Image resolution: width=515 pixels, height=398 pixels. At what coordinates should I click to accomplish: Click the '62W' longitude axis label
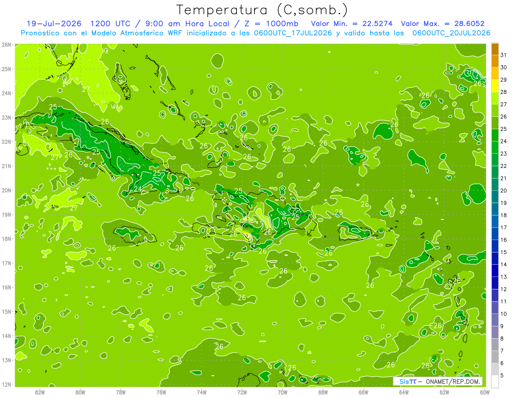click(x=444, y=392)
